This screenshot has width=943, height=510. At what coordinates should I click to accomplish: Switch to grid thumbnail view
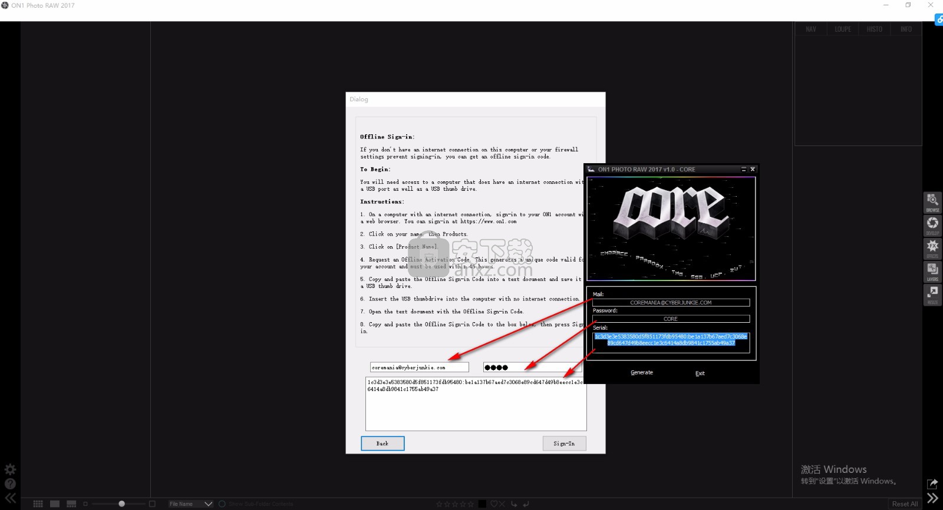click(38, 504)
